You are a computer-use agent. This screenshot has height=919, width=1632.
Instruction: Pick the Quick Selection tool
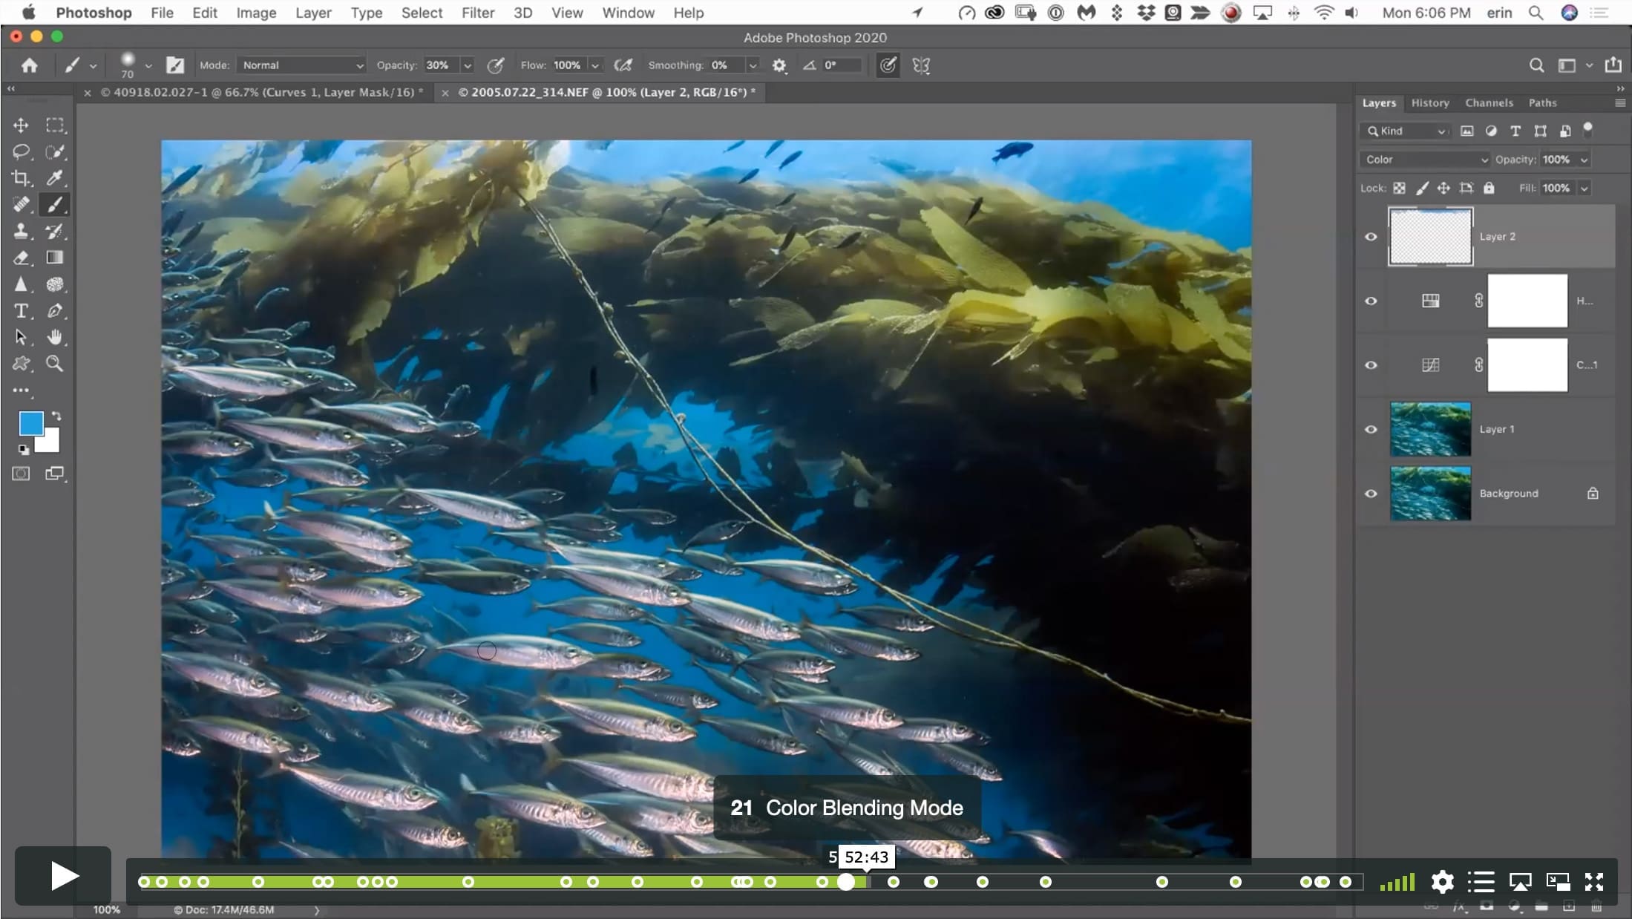(x=55, y=152)
